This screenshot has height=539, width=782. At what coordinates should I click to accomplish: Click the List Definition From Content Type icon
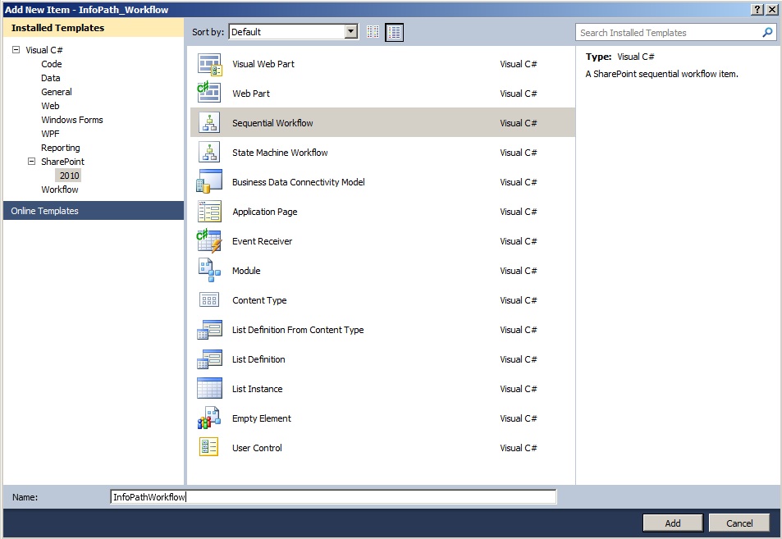(x=209, y=330)
